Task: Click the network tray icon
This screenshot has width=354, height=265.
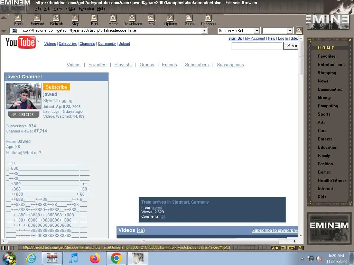Action: [311, 258]
